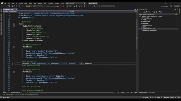Click the Save All toolbar icon
Image resolution: width=181 pixels, height=101 pixels.
click(16, 6)
